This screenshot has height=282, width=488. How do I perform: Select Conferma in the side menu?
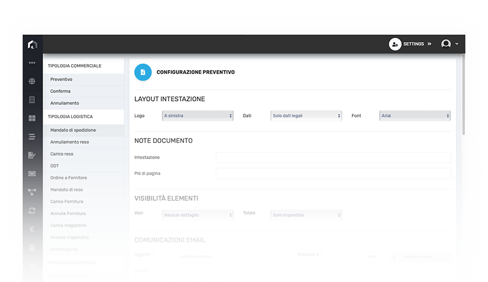pos(83,91)
